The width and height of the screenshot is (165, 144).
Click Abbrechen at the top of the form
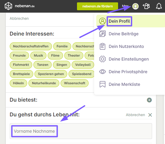tap(19, 19)
